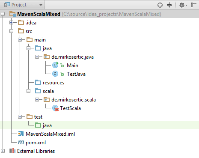This screenshot has width=199, height=158.
Task: Open the Project view dropdown
Action: (41, 5)
